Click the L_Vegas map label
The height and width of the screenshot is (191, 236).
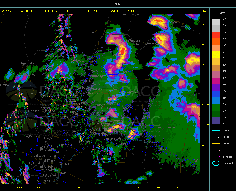click(34, 111)
